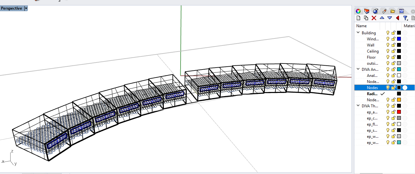The height and width of the screenshot is (174, 415).
Task: Click the current-layer checkmark on Radi... row
Action: pyautogui.click(x=382, y=94)
